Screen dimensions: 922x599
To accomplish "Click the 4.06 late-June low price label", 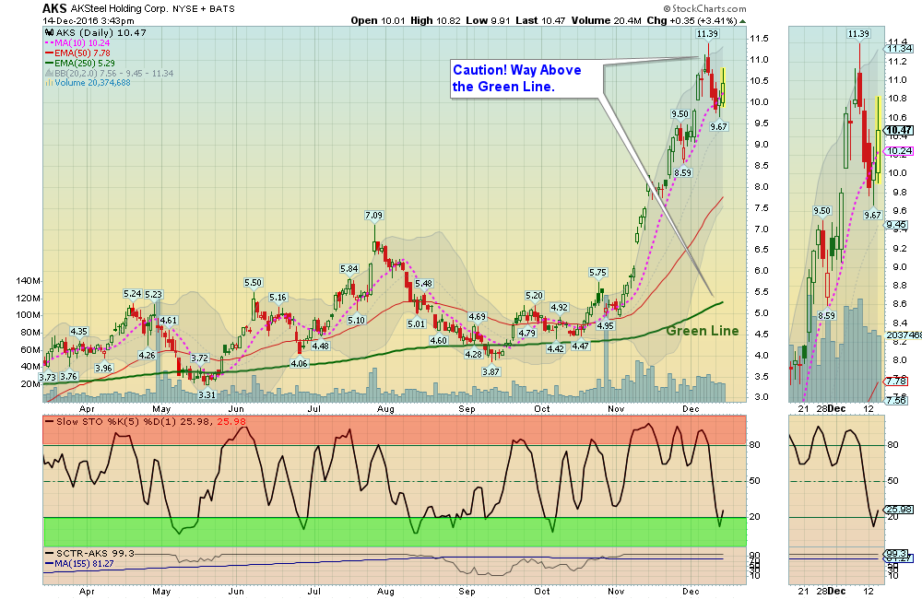I will [300, 363].
